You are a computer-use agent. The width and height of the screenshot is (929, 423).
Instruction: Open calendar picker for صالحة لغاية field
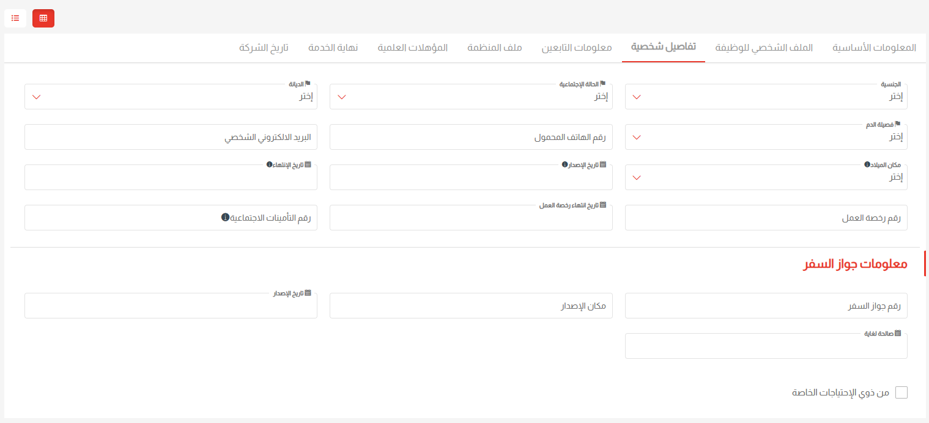point(898,333)
